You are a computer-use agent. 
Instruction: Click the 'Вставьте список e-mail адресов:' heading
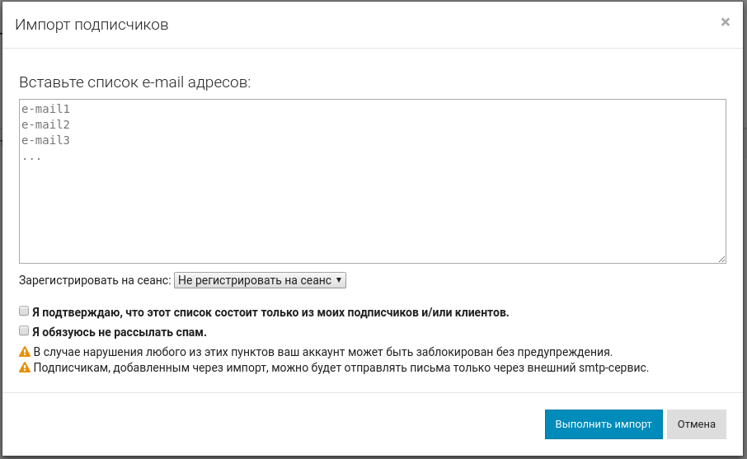134,82
